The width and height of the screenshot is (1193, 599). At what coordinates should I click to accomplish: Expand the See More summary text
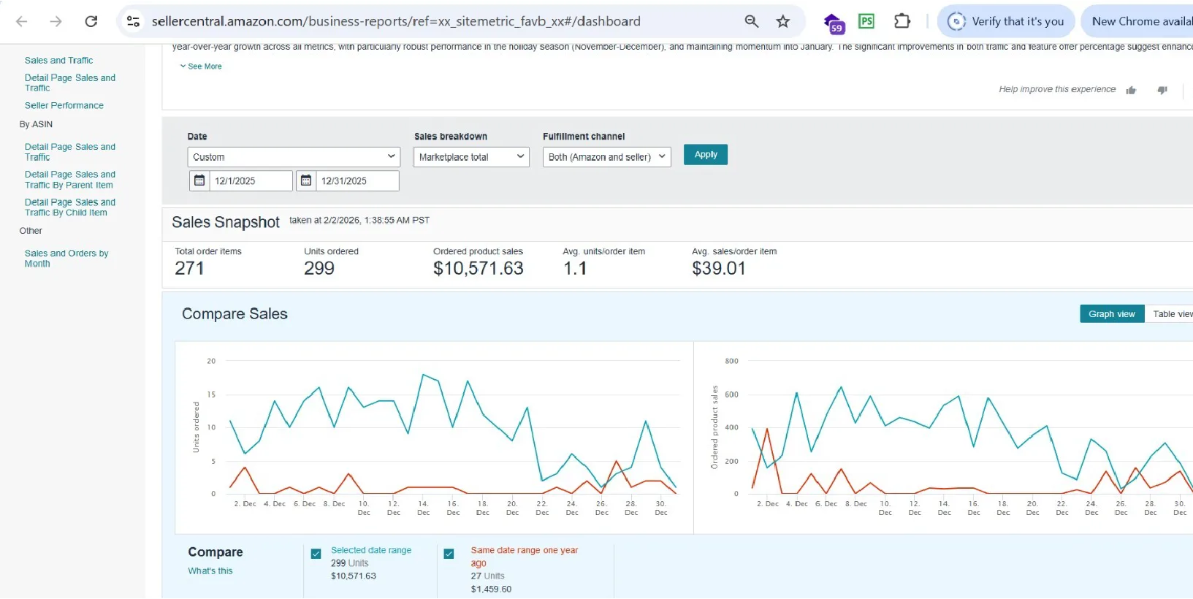point(201,66)
